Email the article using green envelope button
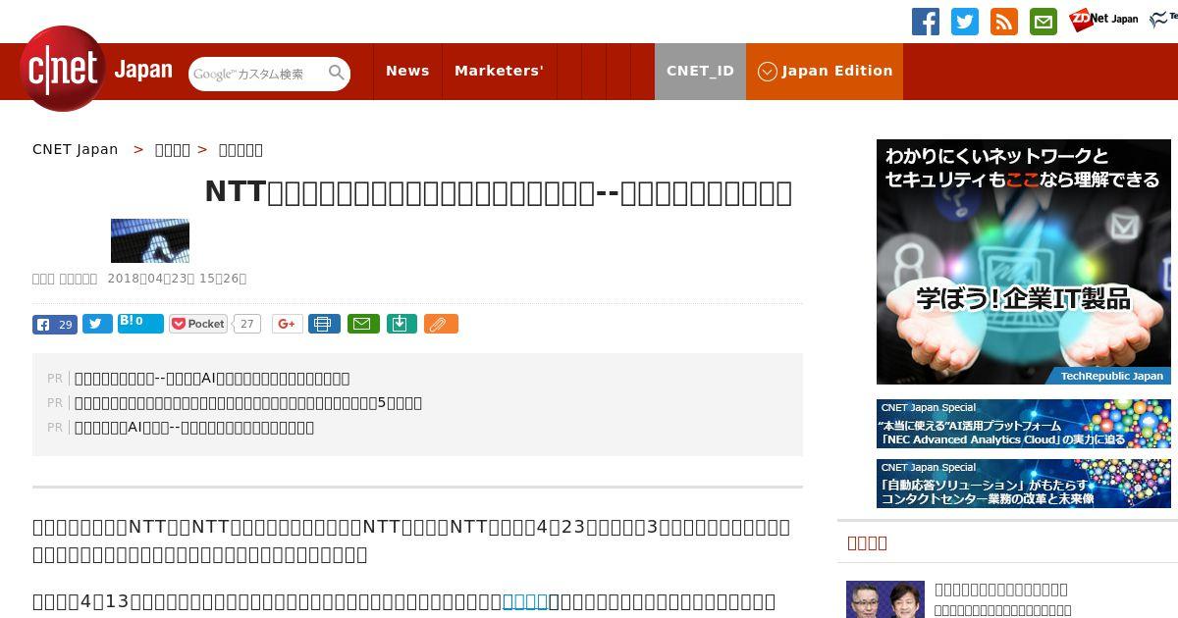Viewport: 1178px width, 618px height. [x=363, y=325]
